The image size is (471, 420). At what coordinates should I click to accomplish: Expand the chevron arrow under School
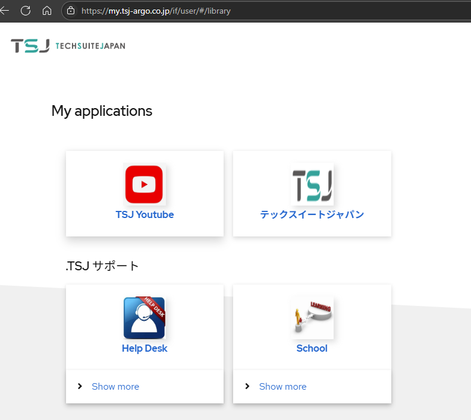[247, 386]
